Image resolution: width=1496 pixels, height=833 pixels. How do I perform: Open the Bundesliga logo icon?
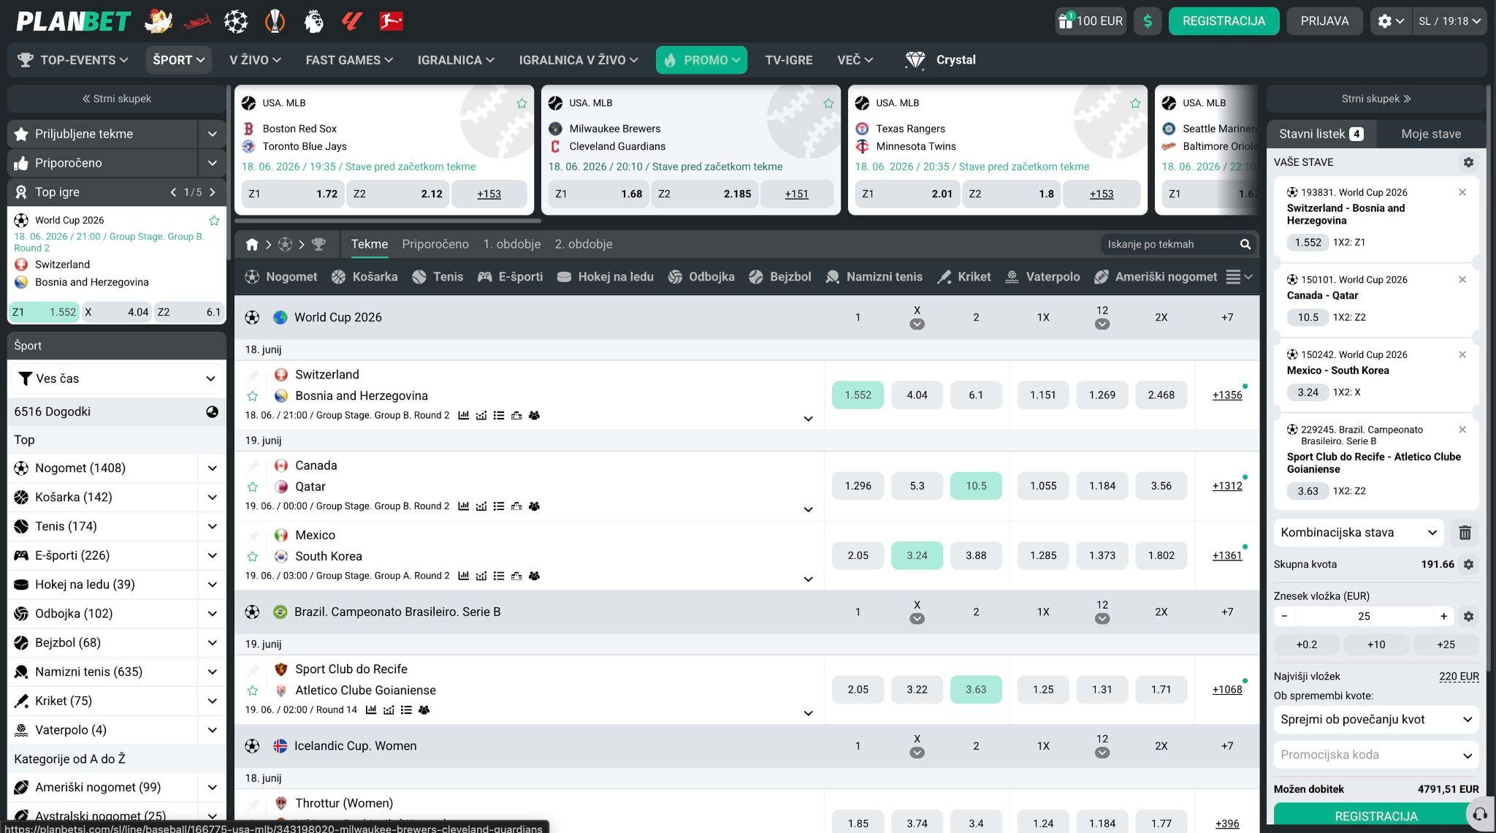[392, 21]
